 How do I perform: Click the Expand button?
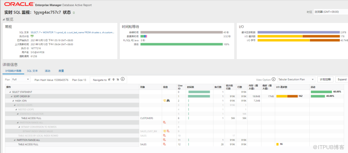coord(342,79)
